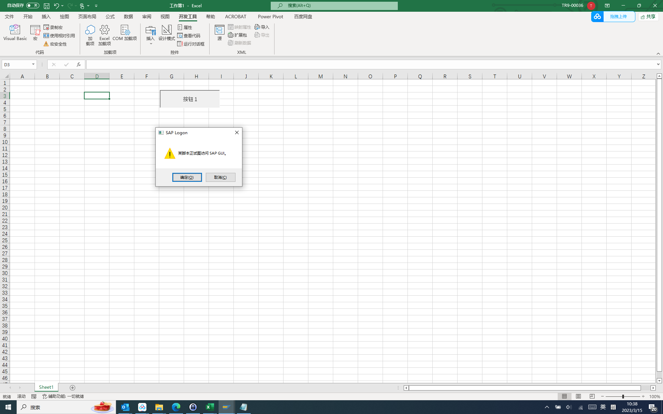Open the Power Pivot tab

[270, 17]
